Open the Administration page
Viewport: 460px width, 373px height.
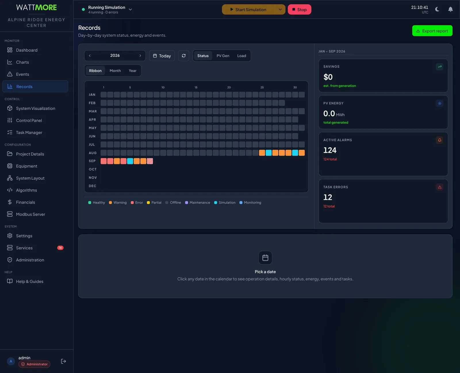click(35, 260)
